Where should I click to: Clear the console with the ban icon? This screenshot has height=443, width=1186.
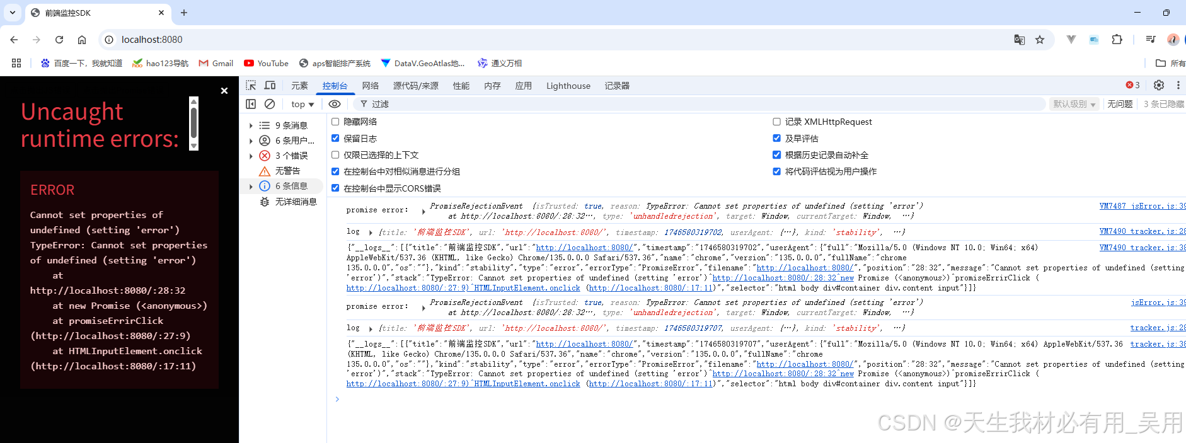pyautogui.click(x=270, y=104)
